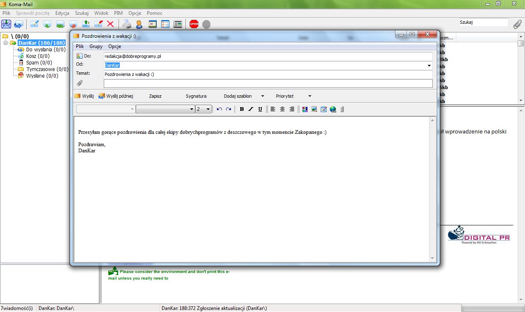The image size is (525, 312).
Task: Open the Pomoc menu
Action: [x=155, y=13]
